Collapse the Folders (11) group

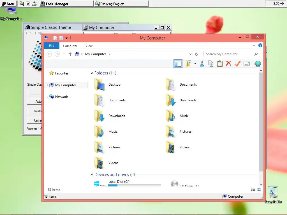92,73
